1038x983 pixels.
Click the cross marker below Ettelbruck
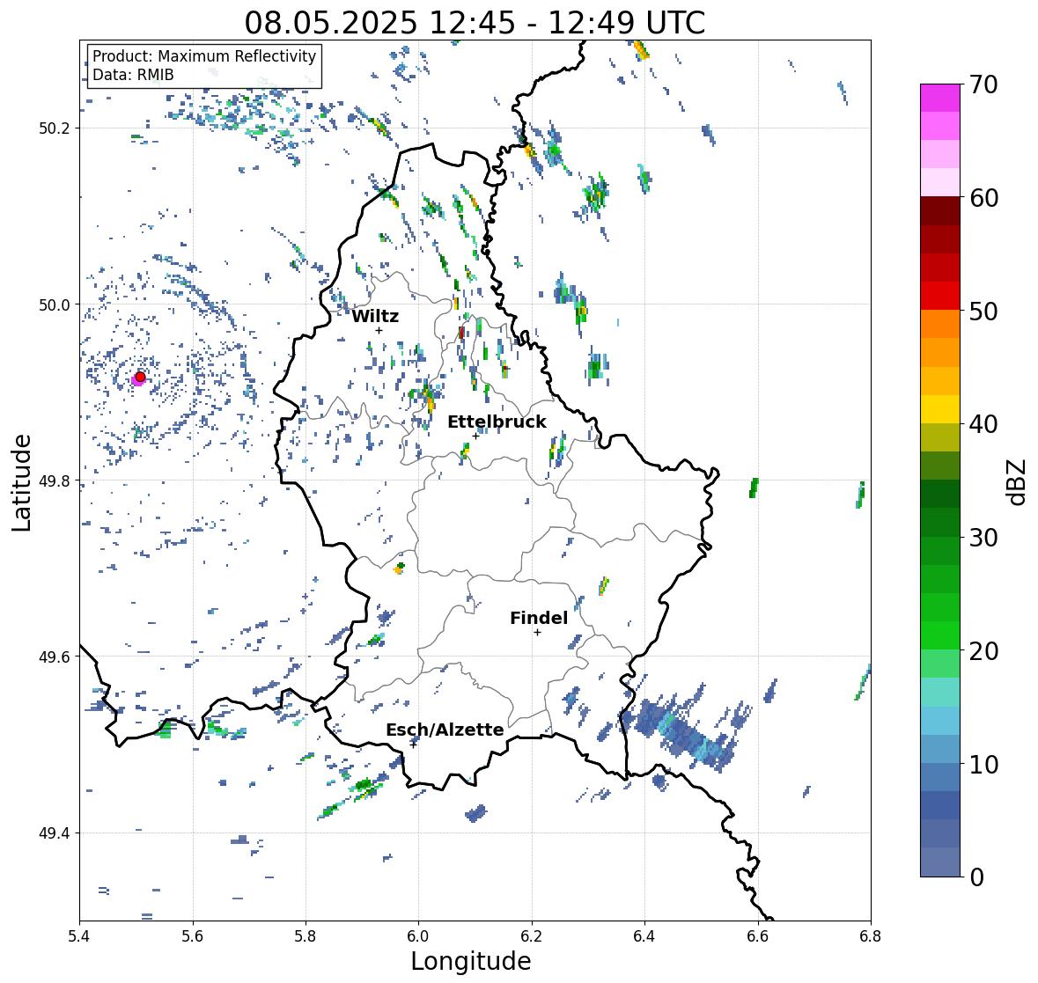click(475, 436)
